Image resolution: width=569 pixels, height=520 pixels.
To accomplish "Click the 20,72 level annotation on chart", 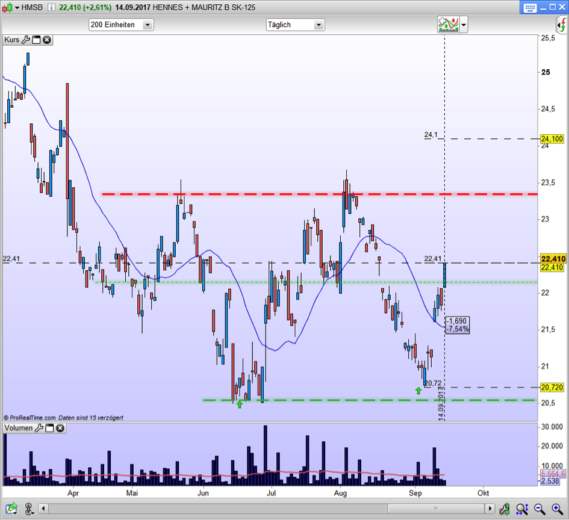I will click(434, 383).
